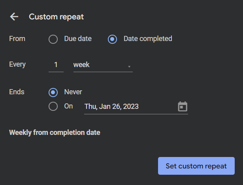Image resolution: width=243 pixels, height=185 pixels.
Task: Select the Date completed radio button
Action: [112, 39]
